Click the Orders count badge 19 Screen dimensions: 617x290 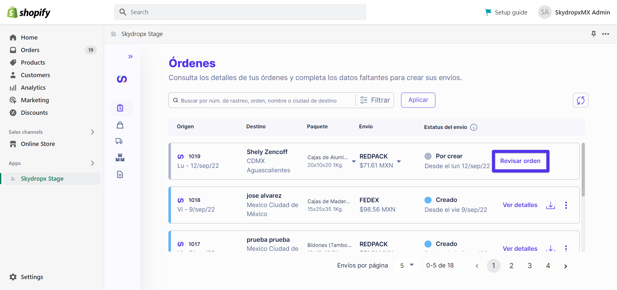[91, 50]
